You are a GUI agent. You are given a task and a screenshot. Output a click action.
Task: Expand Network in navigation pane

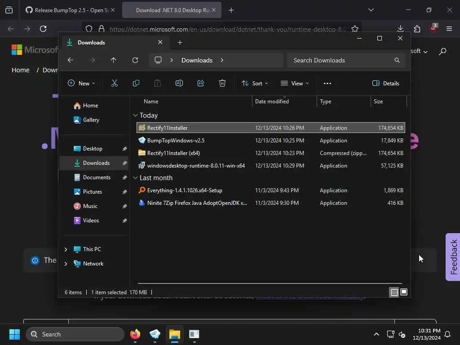(66, 264)
